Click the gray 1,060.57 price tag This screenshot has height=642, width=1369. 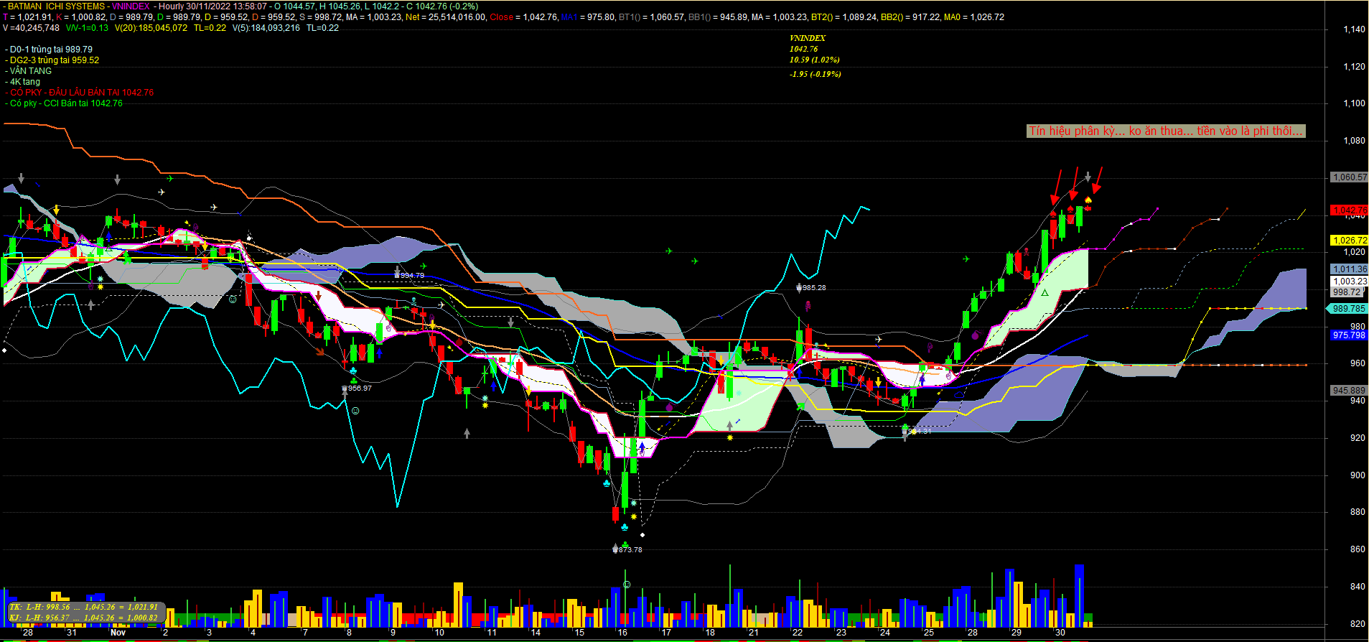point(1350,177)
